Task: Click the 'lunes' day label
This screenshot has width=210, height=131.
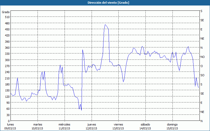Action: point(10,124)
